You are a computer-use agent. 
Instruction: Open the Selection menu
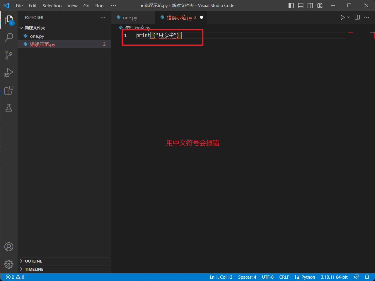pyautogui.click(x=52, y=6)
